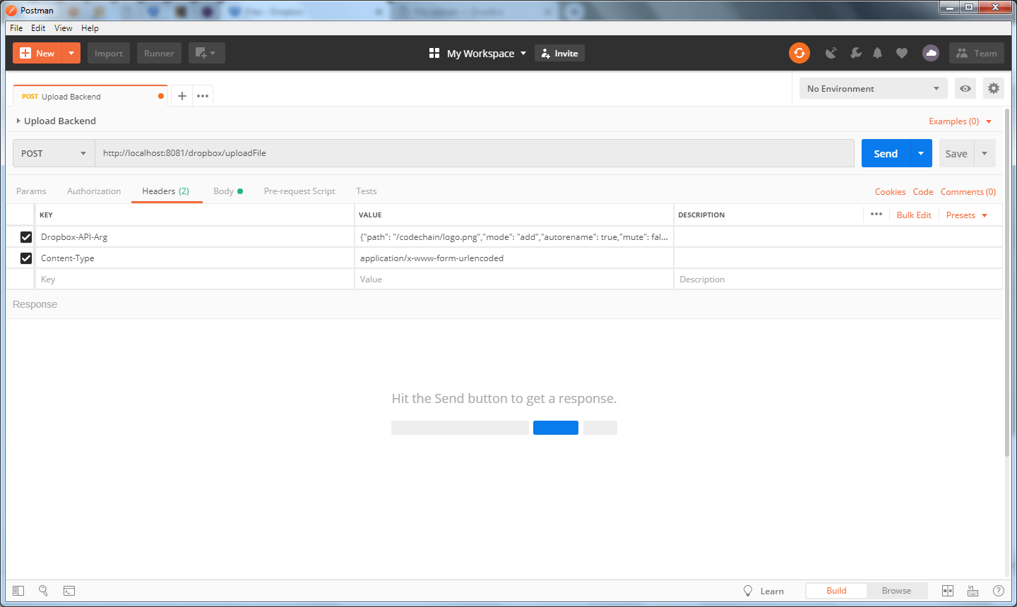Switch to Browse mode
1017x607 pixels.
pyautogui.click(x=896, y=591)
